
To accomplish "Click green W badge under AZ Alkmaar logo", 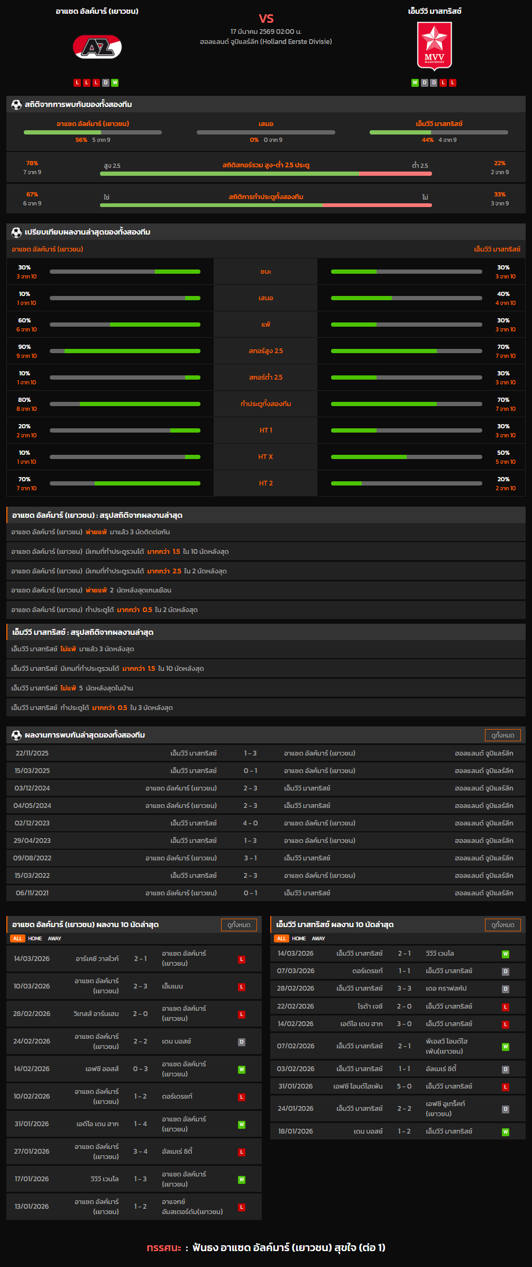I will (115, 83).
